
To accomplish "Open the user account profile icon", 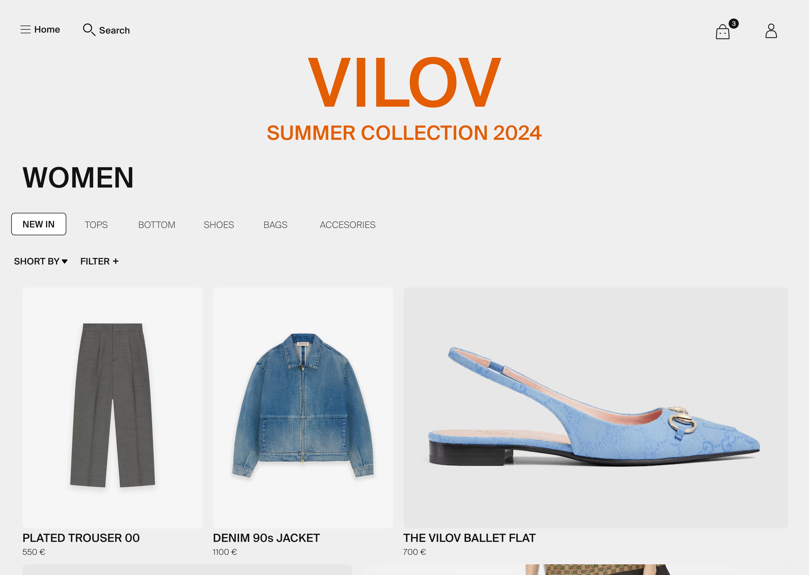I will click(x=771, y=31).
